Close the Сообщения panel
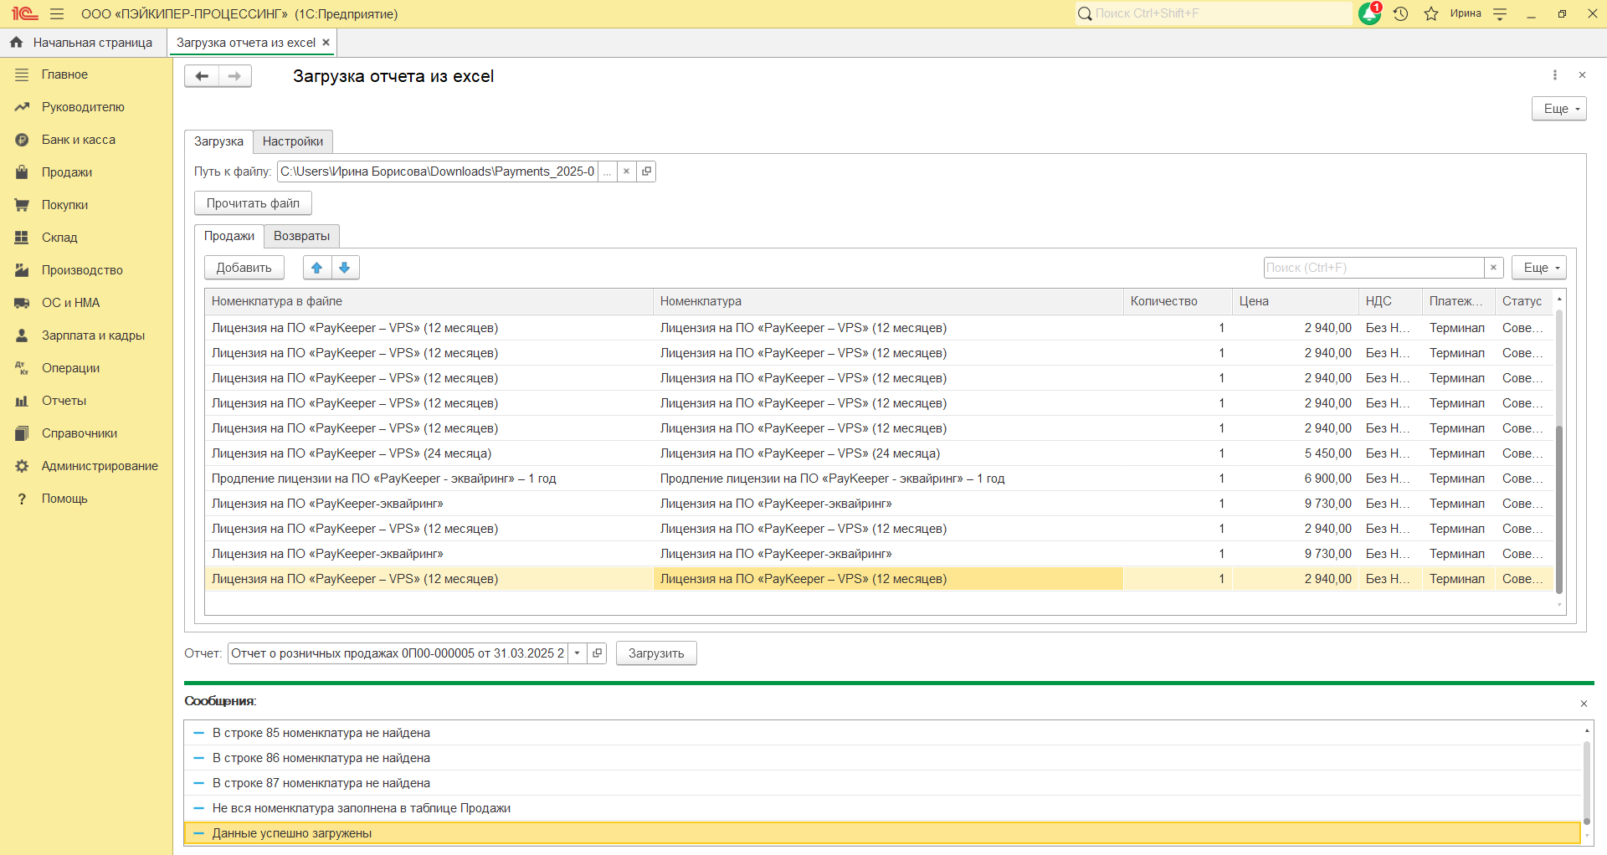Screen dimensions: 1607x855 coord(1584,704)
